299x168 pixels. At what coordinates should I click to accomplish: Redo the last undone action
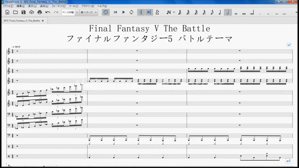[x=56, y=12]
